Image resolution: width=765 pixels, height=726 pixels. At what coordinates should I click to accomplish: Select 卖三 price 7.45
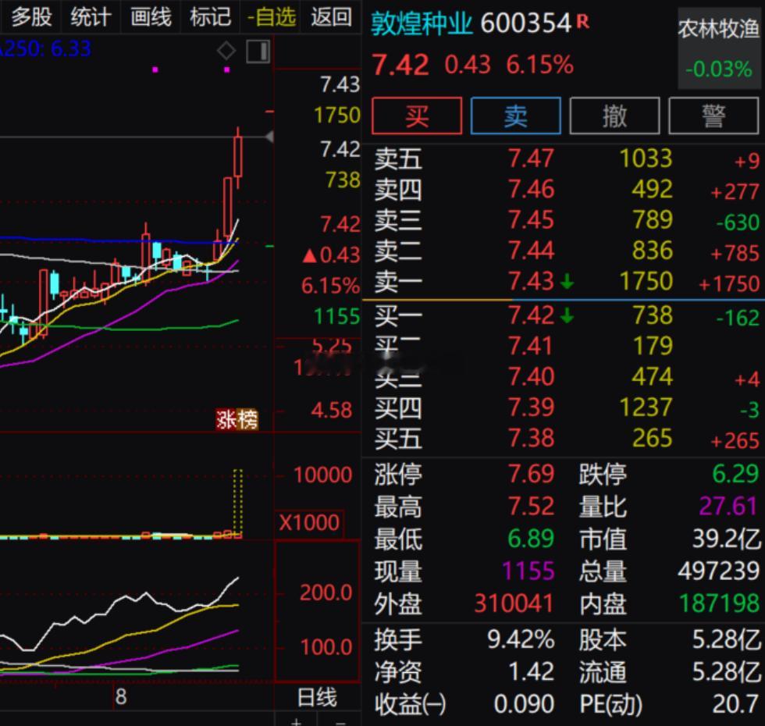point(532,220)
